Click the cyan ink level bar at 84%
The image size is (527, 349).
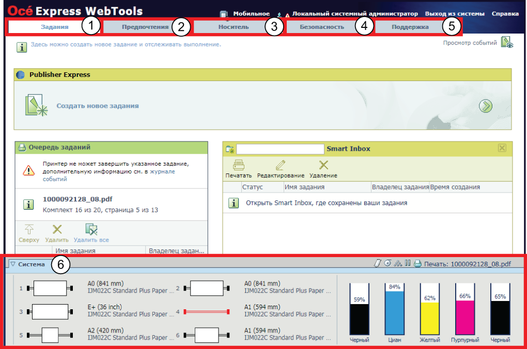point(395,309)
